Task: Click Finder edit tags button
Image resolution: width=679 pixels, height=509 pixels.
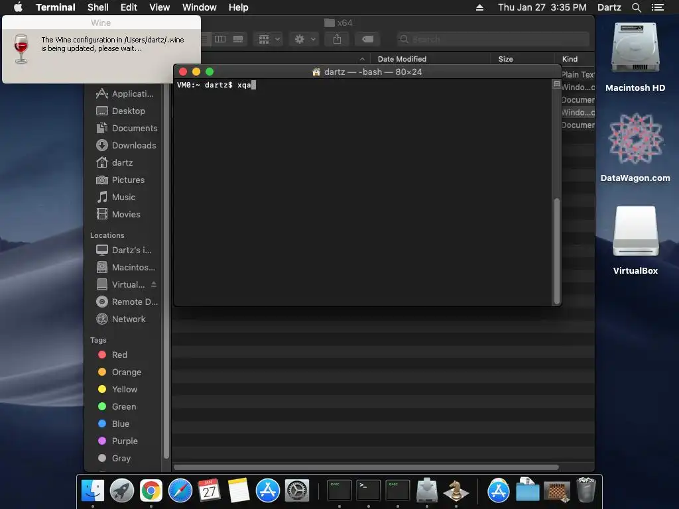Action: point(367,39)
